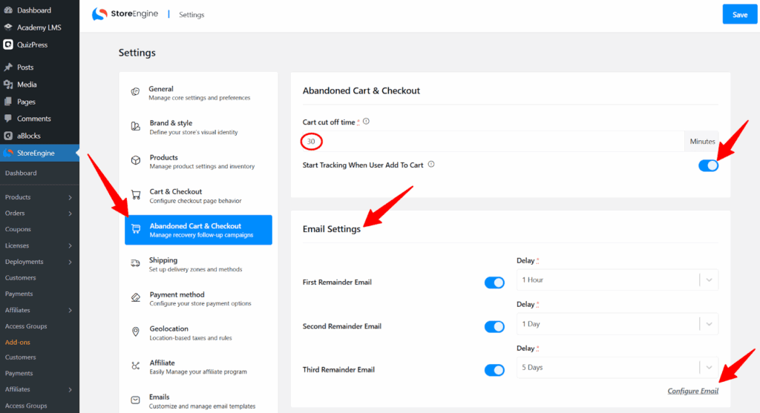This screenshot has width=760, height=413.
Task: Click the info icon beside Start Tracking label
Action: click(431, 165)
